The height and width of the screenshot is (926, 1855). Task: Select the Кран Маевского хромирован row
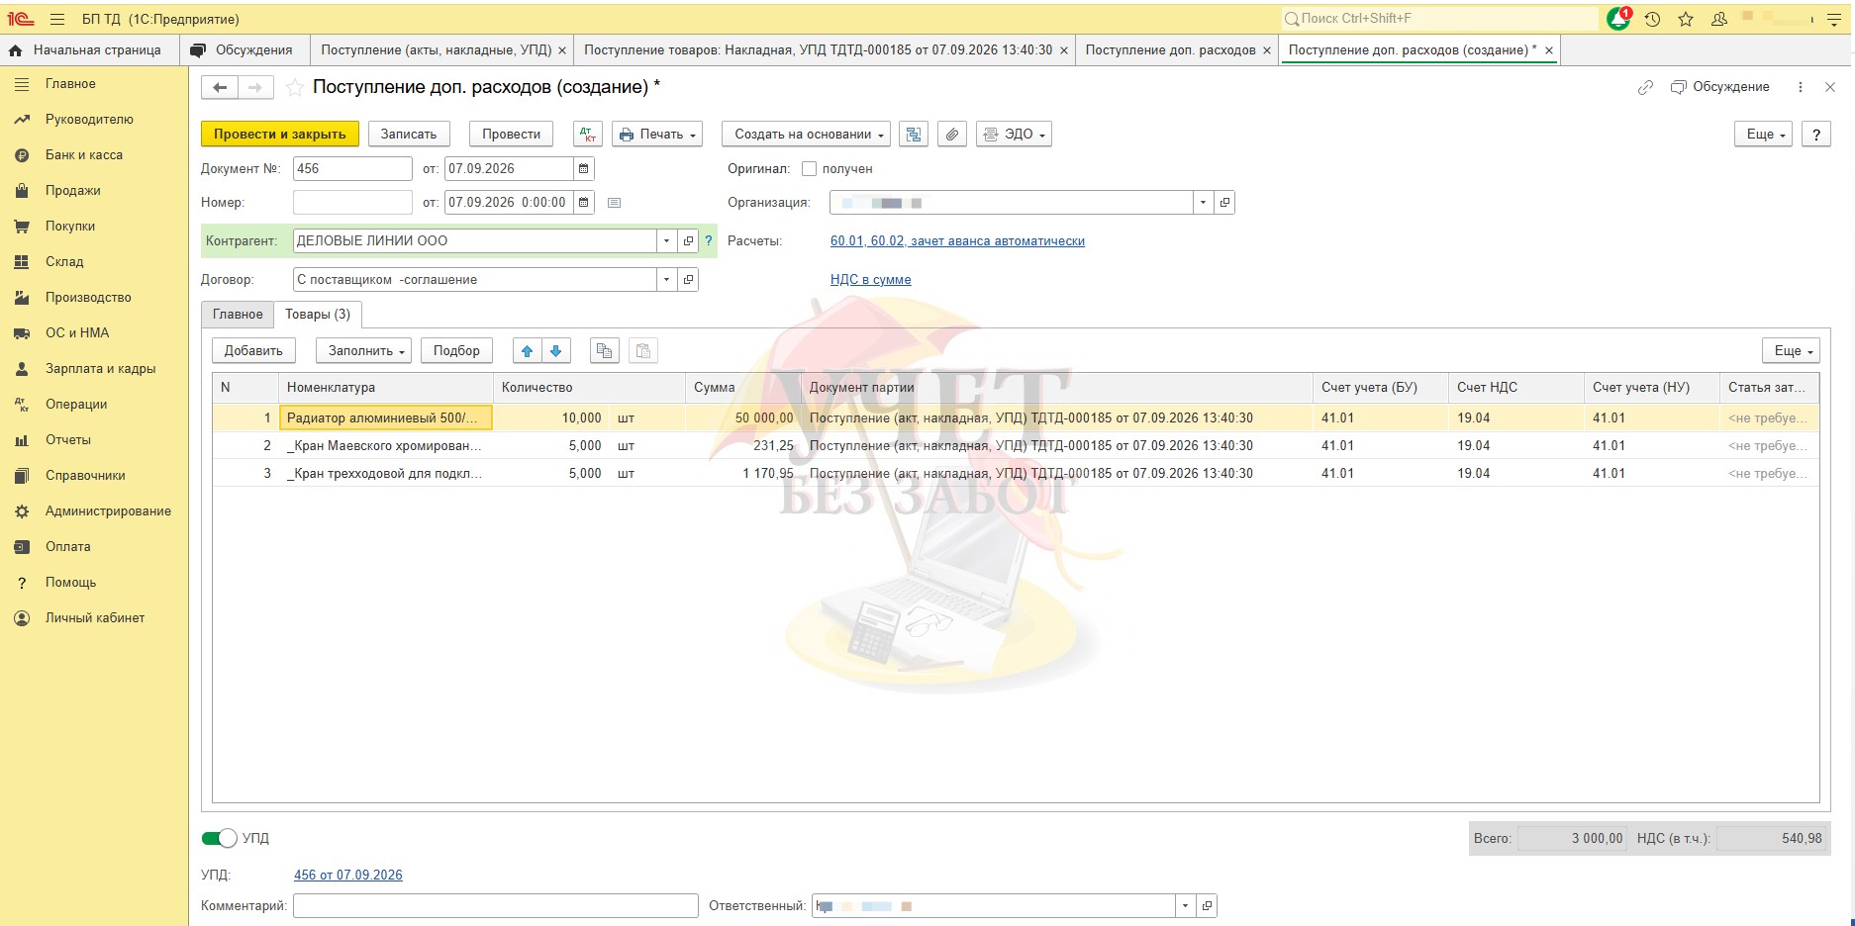1016,446
